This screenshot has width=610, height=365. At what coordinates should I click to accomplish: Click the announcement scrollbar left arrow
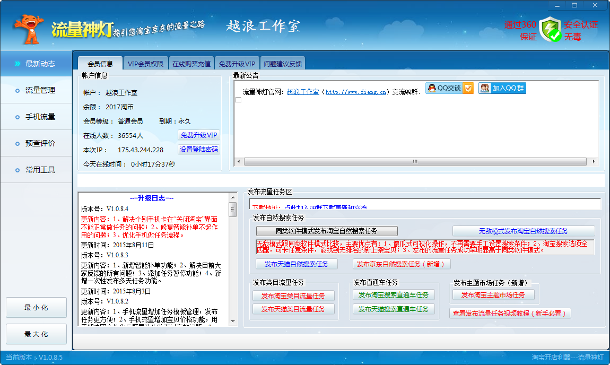pyautogui.click(x=239, y=161)
